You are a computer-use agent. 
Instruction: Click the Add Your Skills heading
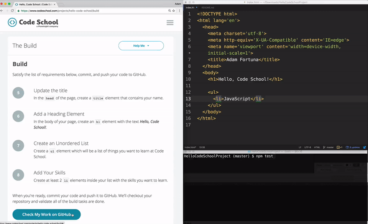pyautogui.click(x=49, y=172)
